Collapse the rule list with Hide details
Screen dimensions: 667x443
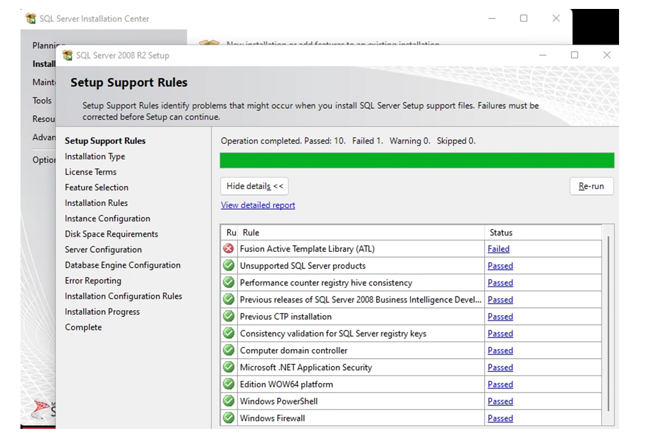tap(255, 186)
